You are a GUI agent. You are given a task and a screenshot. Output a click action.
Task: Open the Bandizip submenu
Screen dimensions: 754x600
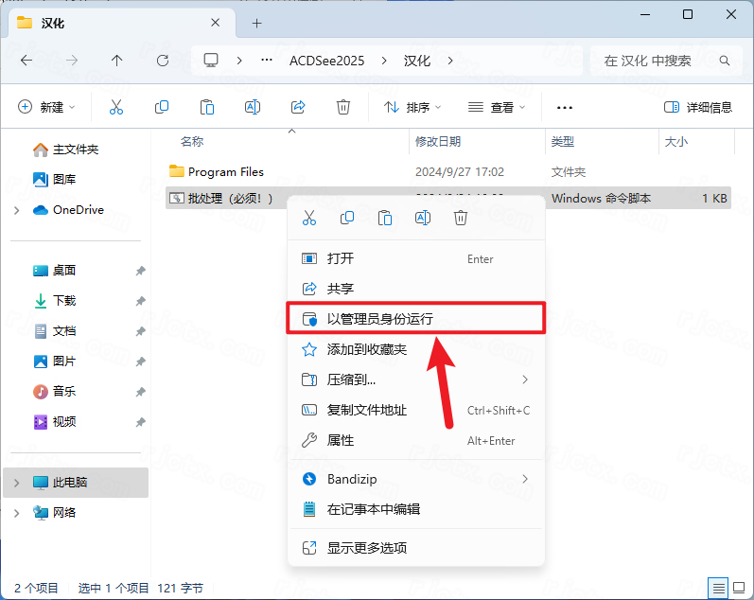click(x=414, y=479)
